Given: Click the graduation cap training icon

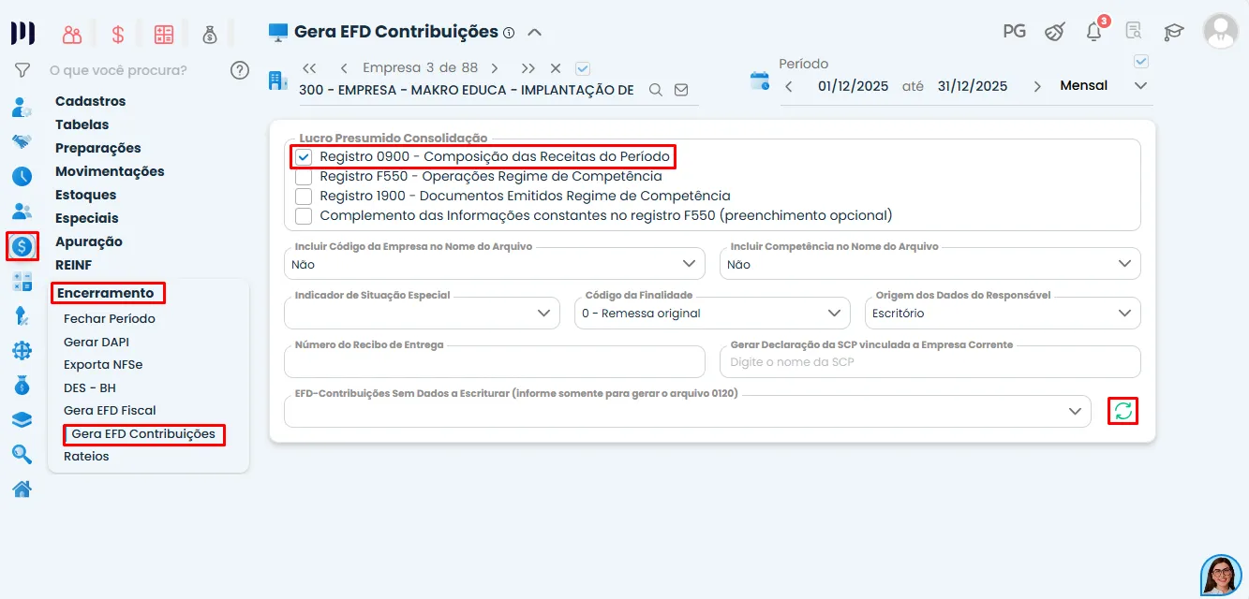Looking at the screenshot, I should click(x=1173, y=31).
